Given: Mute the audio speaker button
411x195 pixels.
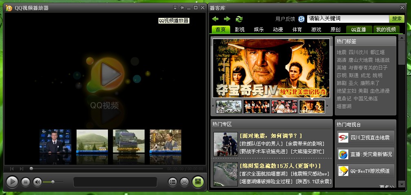Looking at the screenshot, I should pos(37,182).
